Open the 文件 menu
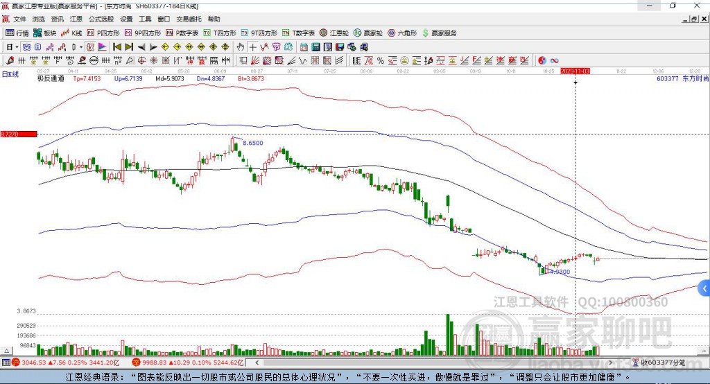The height and width of the screenshot is (384, 710). tap(20, 19)
